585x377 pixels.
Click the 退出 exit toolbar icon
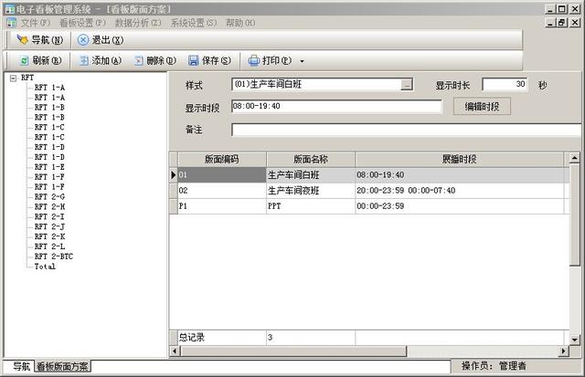pyautogui.click(x=83, y=40)
